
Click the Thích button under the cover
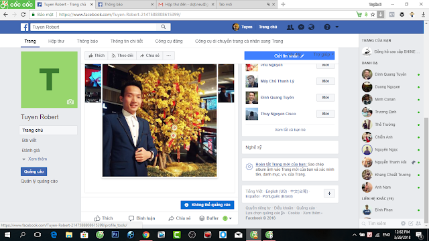[x=97, y=56]
